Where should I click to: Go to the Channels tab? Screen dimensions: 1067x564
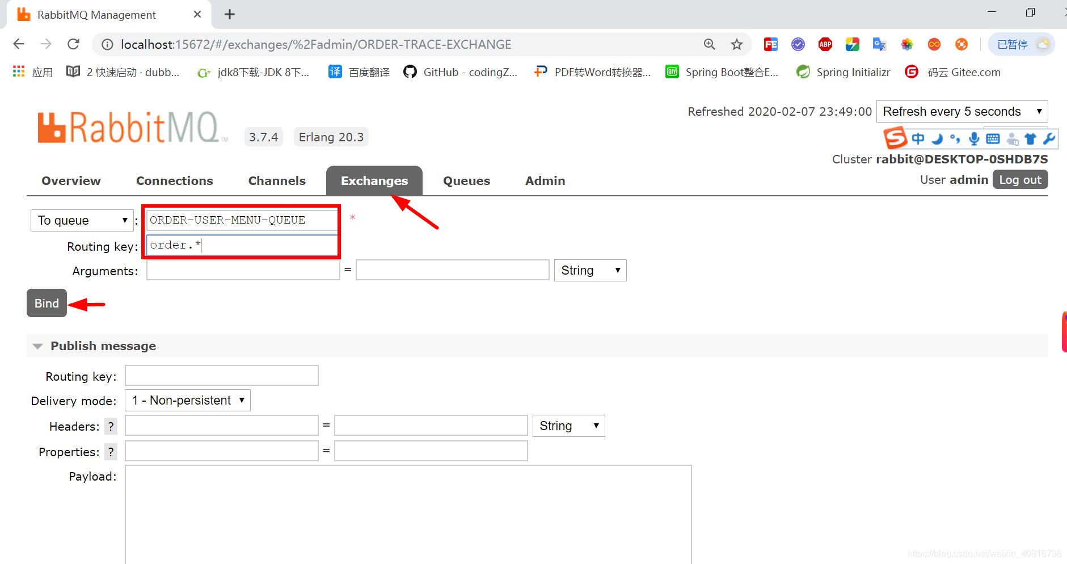[277, 180]
